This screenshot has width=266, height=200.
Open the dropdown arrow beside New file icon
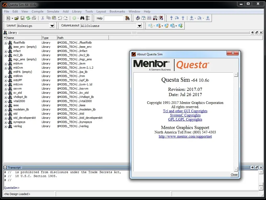point(12,18)
